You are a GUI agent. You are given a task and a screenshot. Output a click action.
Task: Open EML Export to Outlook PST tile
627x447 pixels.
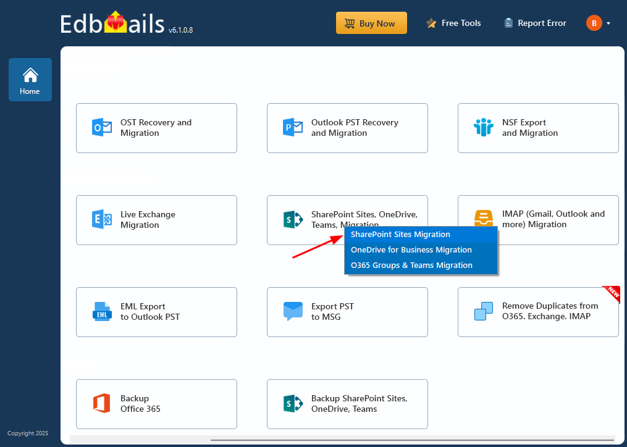156,312
